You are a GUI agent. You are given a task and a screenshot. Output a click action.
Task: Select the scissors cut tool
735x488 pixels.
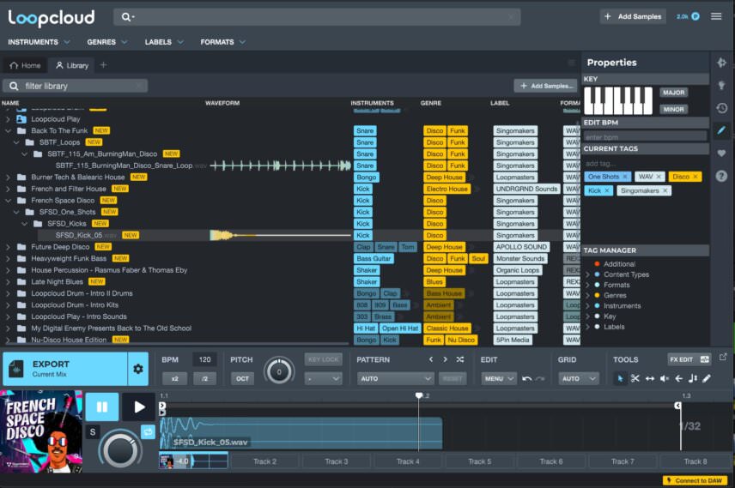(635, 378)
